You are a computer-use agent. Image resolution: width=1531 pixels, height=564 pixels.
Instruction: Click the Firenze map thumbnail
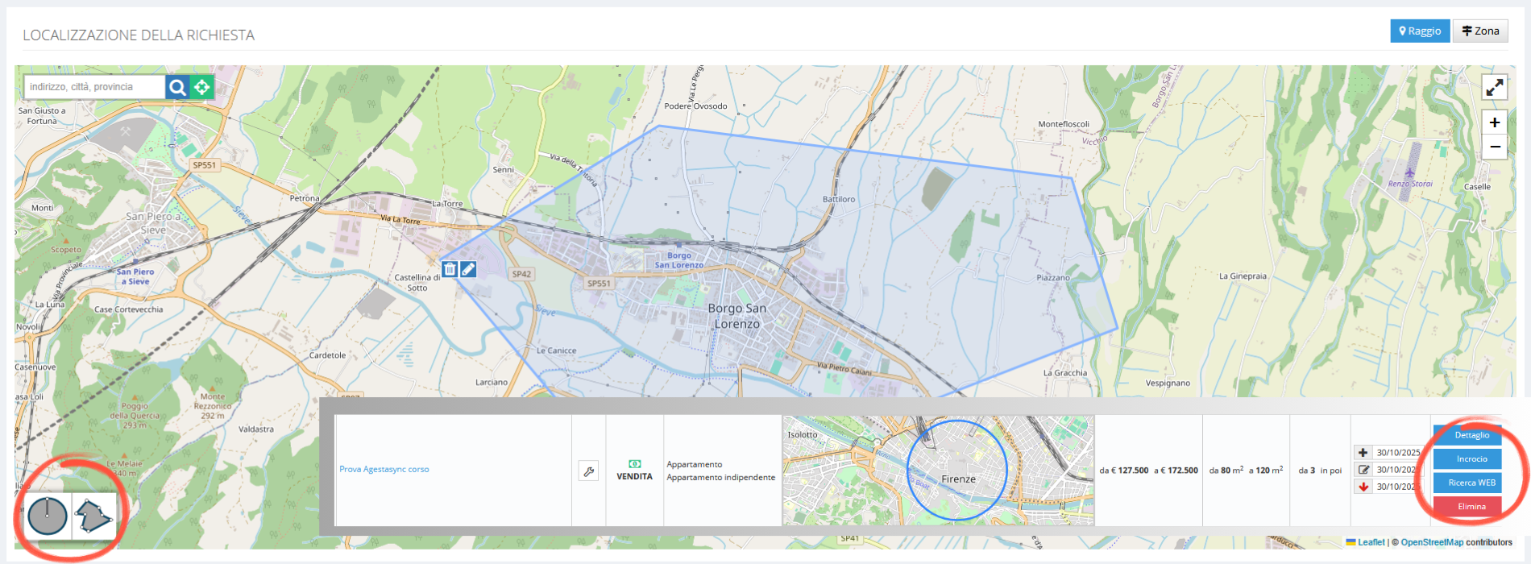[x=938, y=471]
